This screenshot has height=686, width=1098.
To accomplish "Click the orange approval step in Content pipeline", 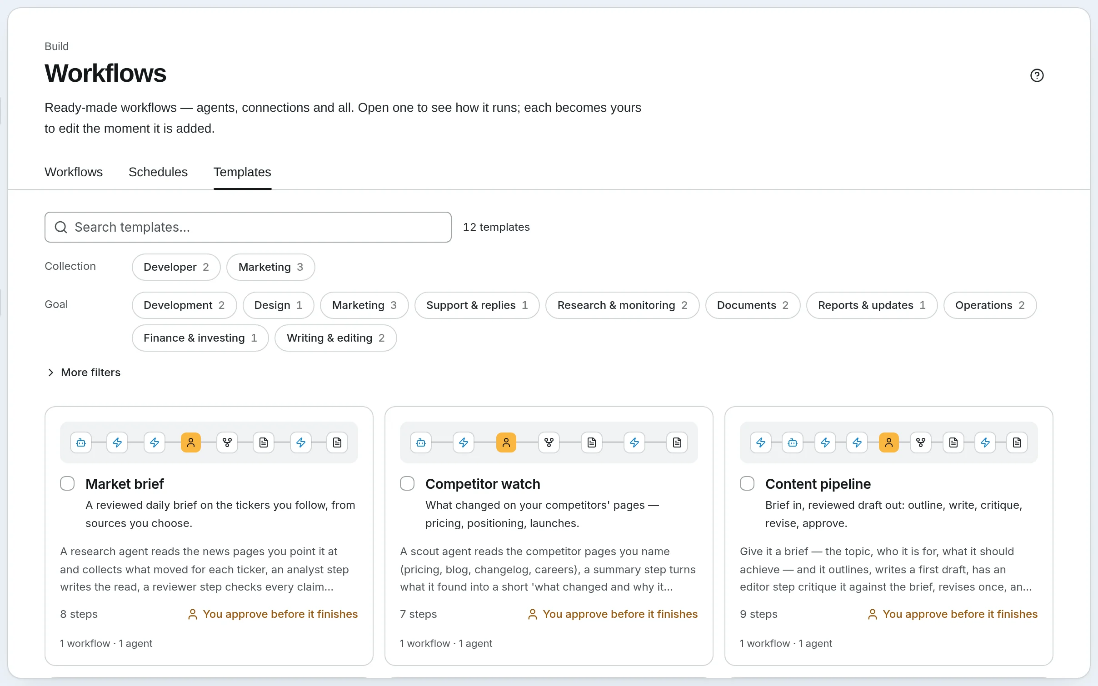I will [x=889, y=442].
